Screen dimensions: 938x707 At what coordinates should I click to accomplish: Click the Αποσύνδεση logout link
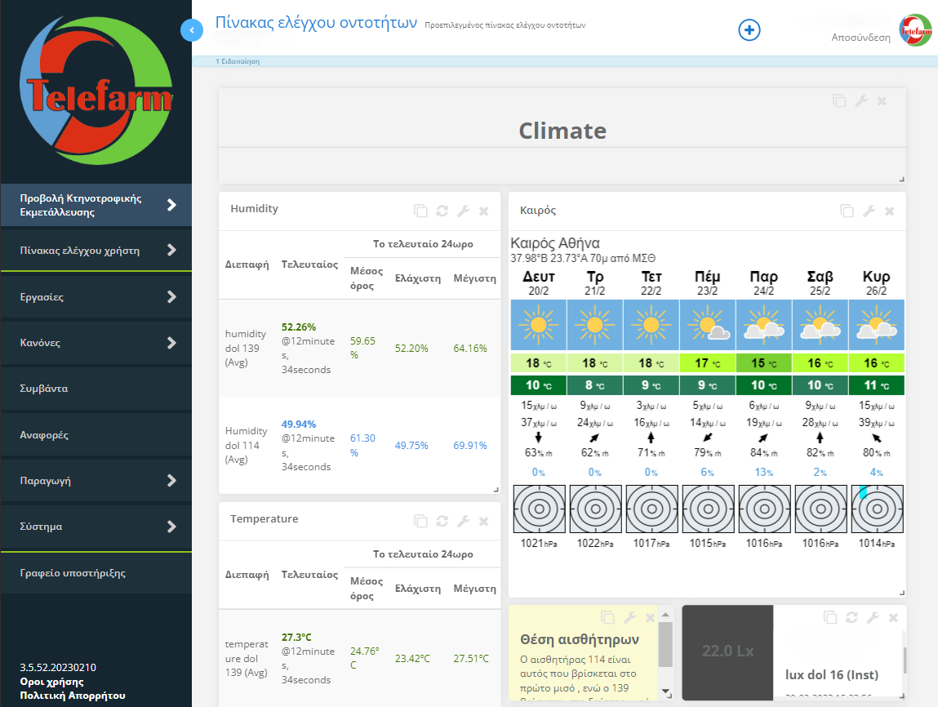click(860, 38)
